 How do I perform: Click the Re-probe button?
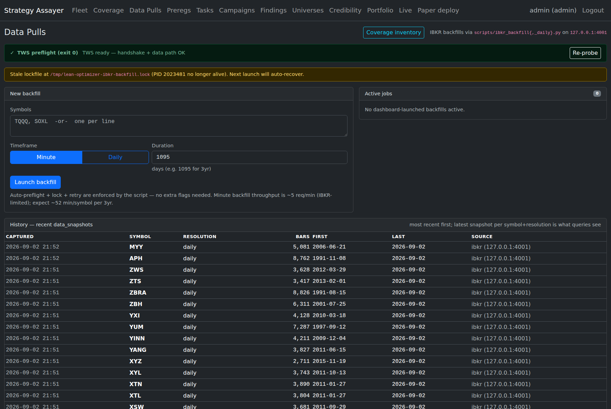click(585, 53)
